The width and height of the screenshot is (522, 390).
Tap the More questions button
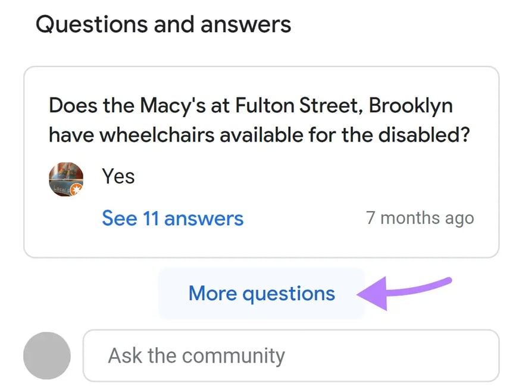[x=262, y=294]
